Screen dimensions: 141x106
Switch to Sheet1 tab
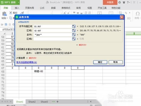pyautogui.click(x=19, y=102)
